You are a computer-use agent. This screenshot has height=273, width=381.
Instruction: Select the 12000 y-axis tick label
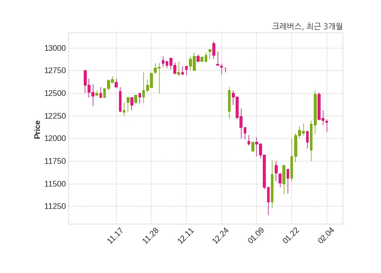54,139
